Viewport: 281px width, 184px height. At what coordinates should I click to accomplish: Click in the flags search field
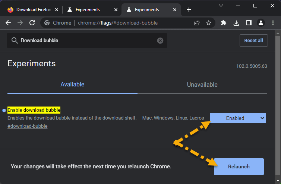[x=87, y=41]
